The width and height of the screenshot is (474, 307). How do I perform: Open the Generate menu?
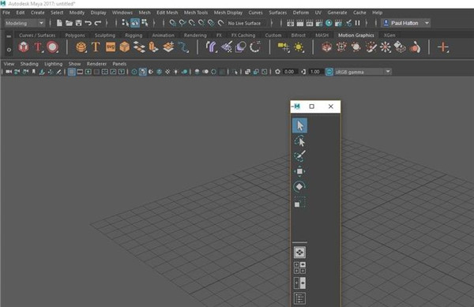[337, 13]
